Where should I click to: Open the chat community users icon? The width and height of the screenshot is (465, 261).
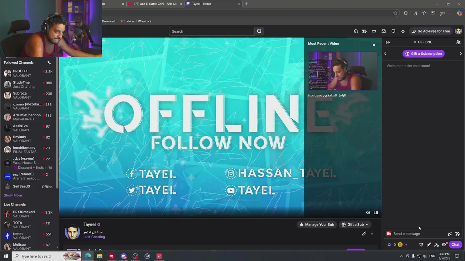458,42
